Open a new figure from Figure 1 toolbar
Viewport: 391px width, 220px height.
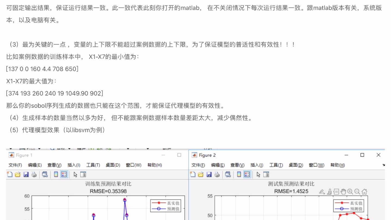10,174
